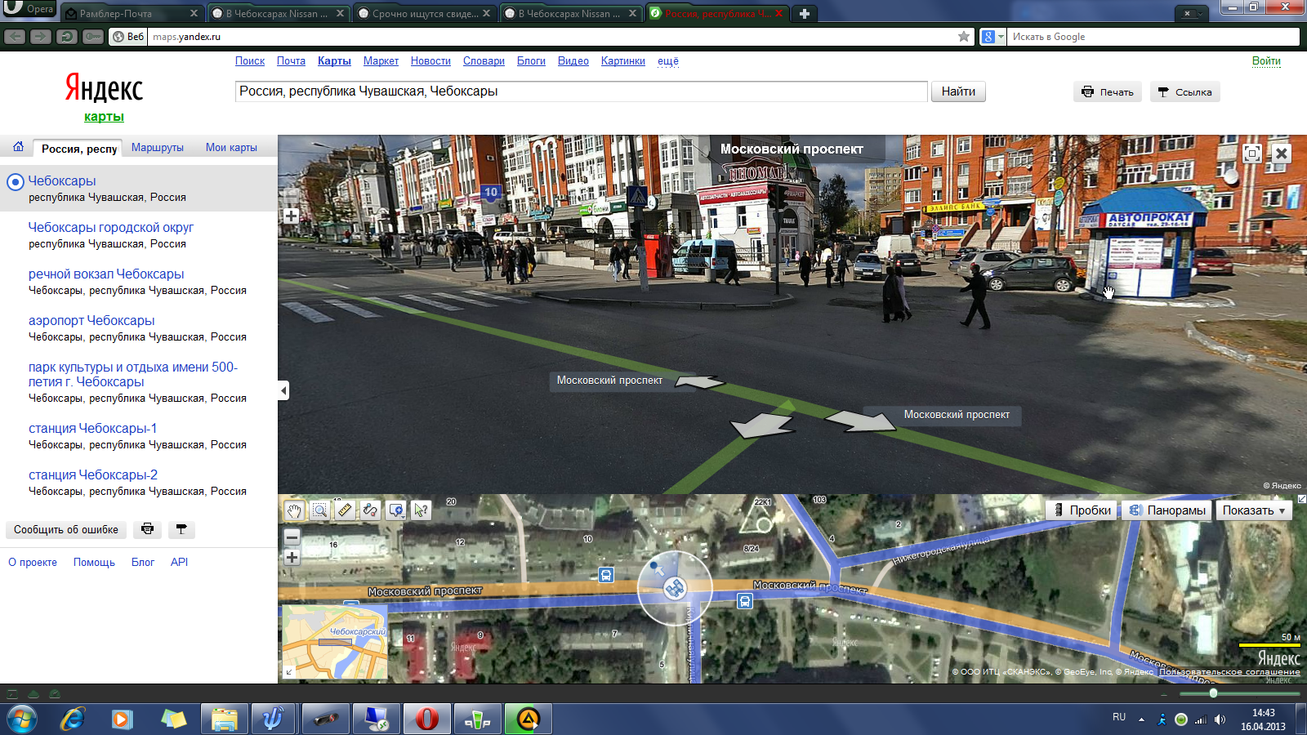Collapse the left sidebar with the arrow
This screenshot has width=1307, height=735.
(283, 390)
